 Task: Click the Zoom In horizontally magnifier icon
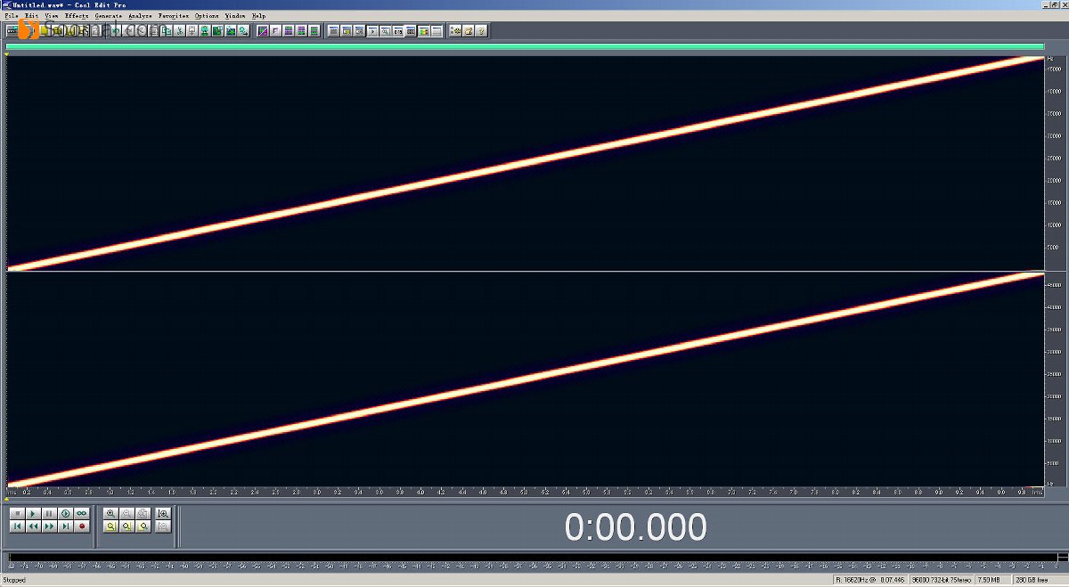tap(110, 514)
